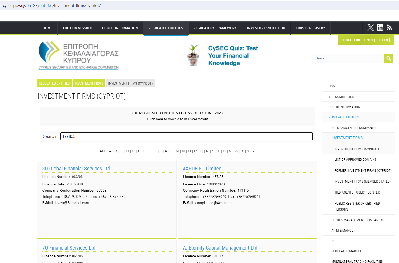Open the X (Twitter) social icon

pyautogui.click(x=370, y=27)
